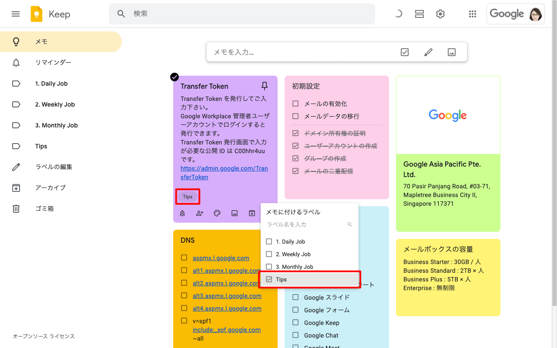Open ラベルの編集 in sidebar
This screenshot has width=557, height=348.
(61, 167)
